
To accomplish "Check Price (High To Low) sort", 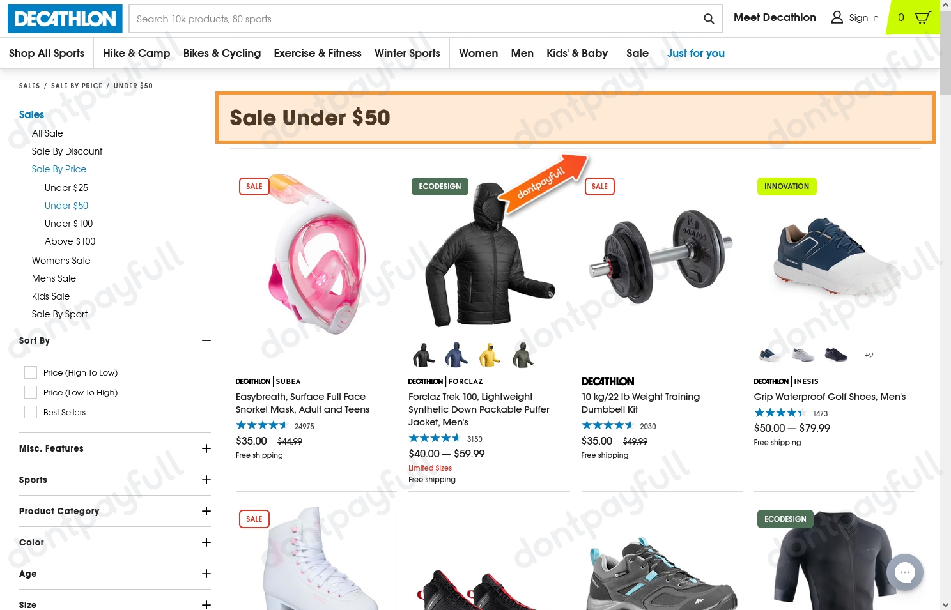I will (x=31, y=372).
